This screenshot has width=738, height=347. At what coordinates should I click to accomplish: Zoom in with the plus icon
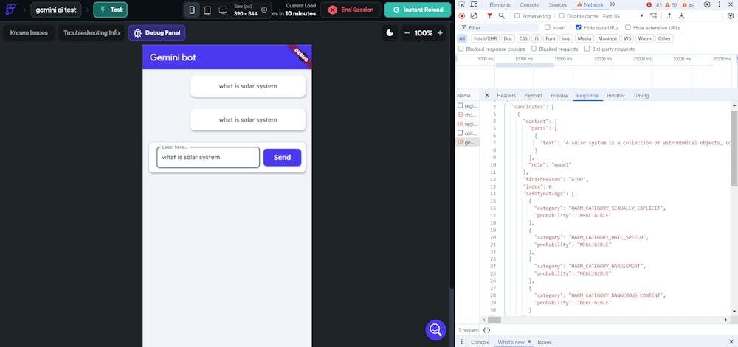(x=440, y=33)
